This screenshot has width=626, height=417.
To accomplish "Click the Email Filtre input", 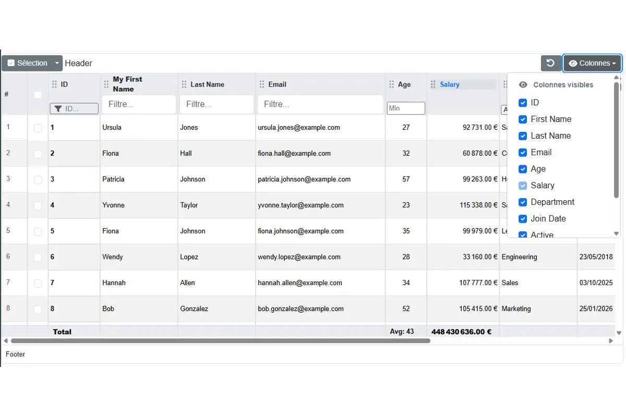I will pyautogui.click(x=320, y=104).
